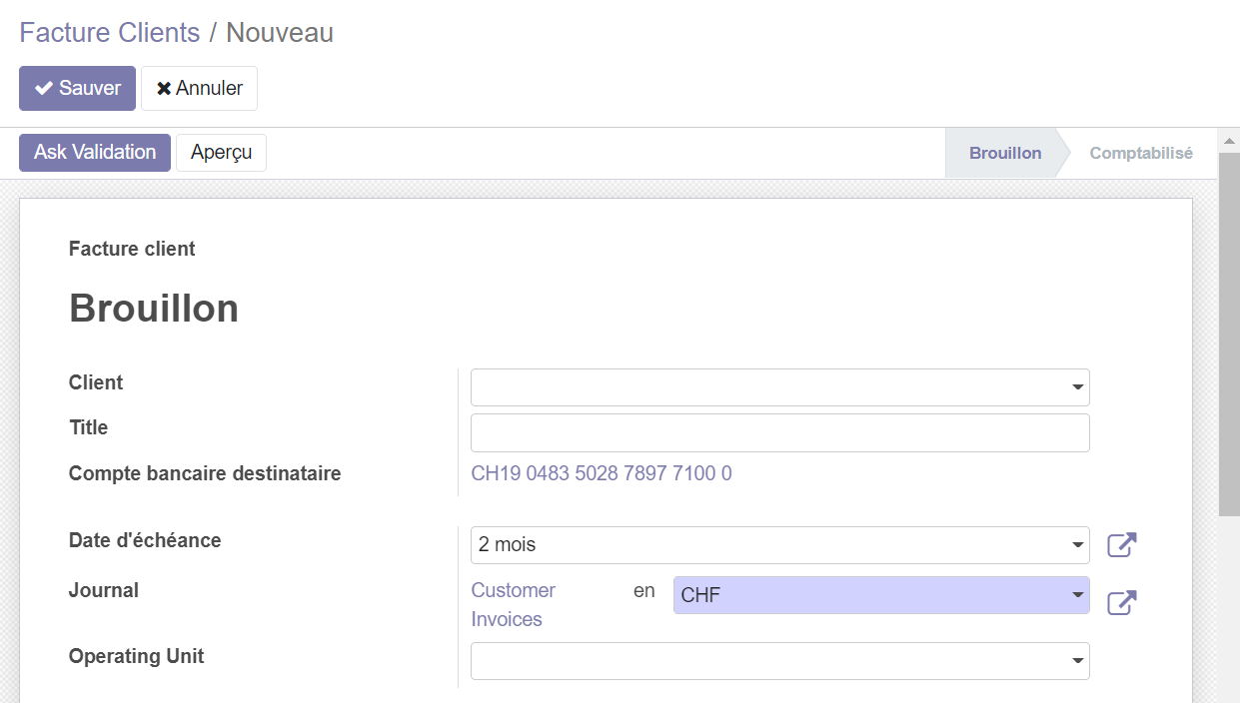This screenshot has width=1240, height=703.
Task: Open the '2 mois' due date dropdown
Action: (1076, 545)
